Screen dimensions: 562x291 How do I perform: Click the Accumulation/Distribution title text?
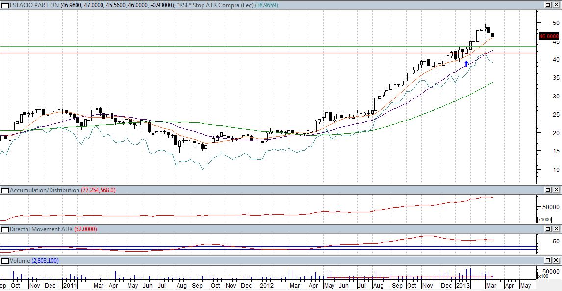(x=44, y=190)
